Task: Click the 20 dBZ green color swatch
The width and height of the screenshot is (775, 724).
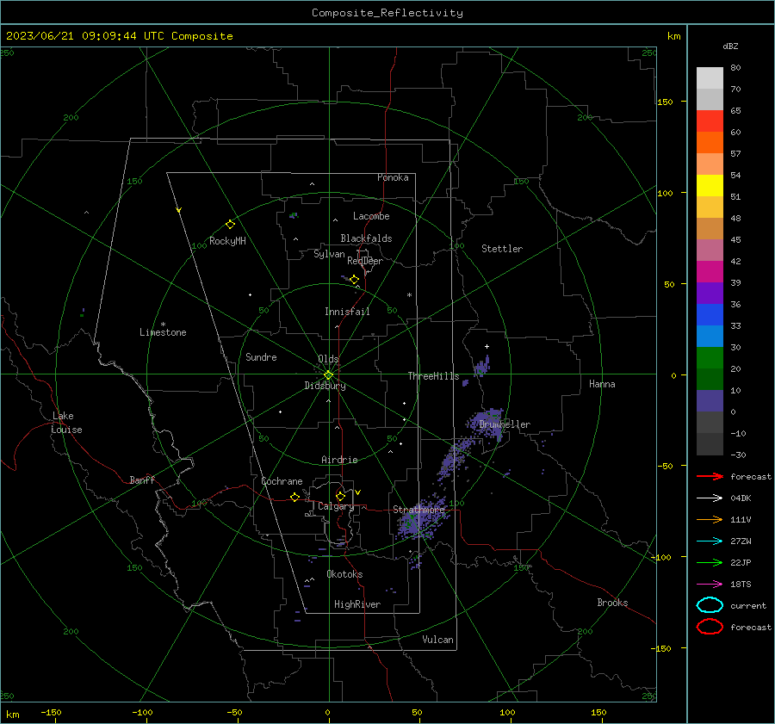Action: tap(710, 358)
